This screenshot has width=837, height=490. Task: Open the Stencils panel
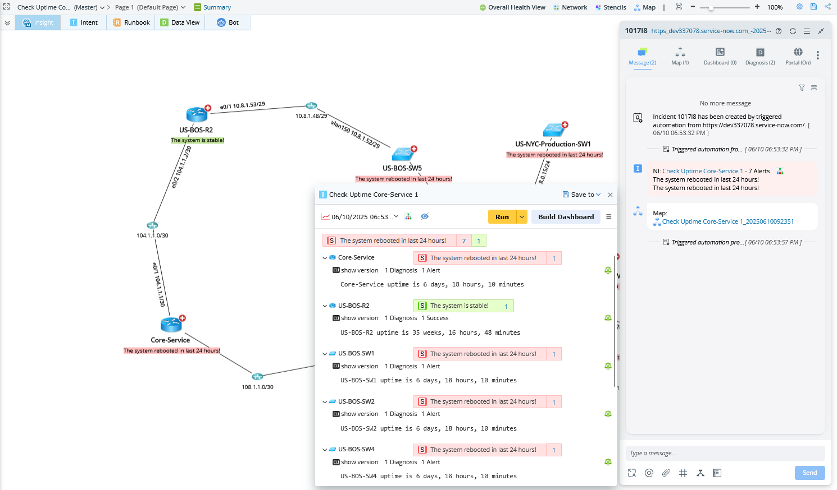[x=611, y=7]
